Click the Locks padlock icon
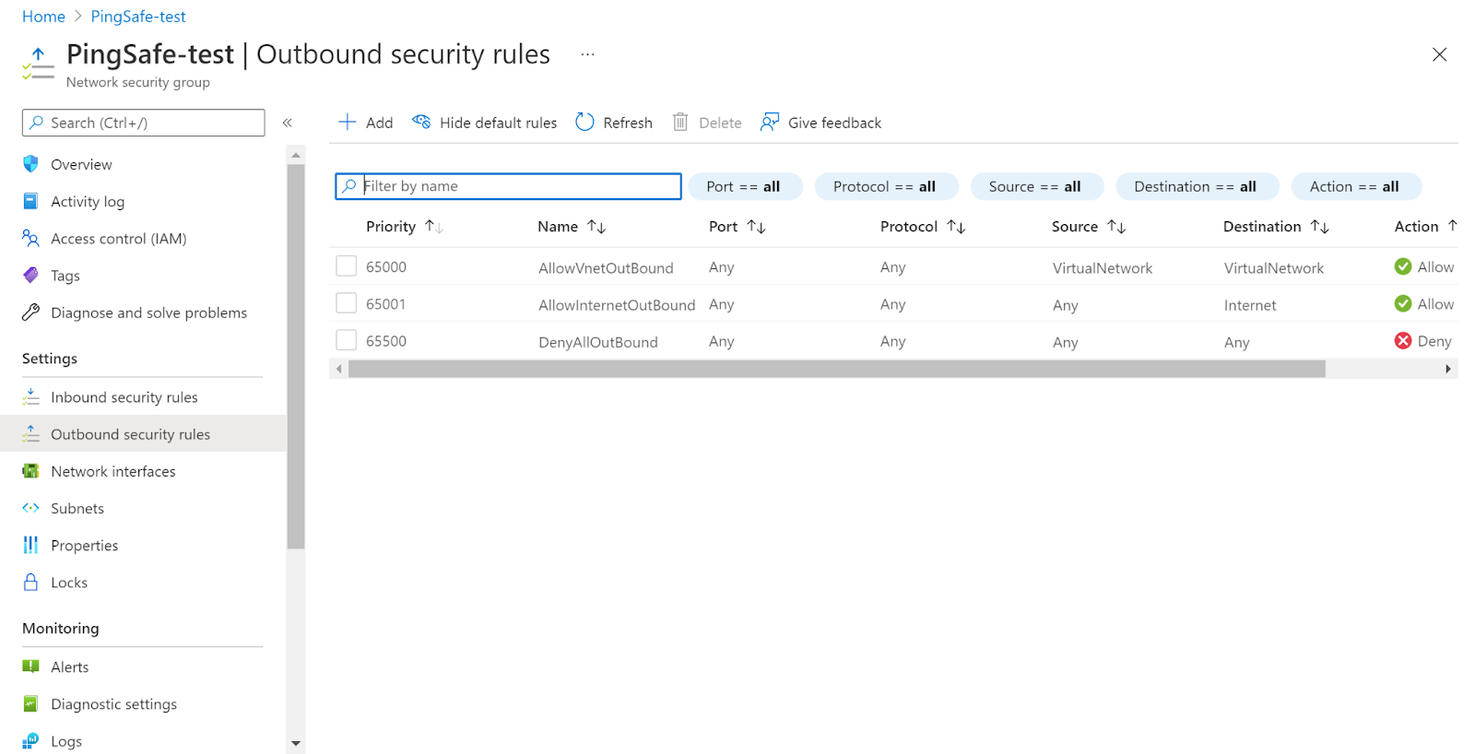The width and height of the screenshot is (1475, 754). pyautogui.click(x=30, y=583)
